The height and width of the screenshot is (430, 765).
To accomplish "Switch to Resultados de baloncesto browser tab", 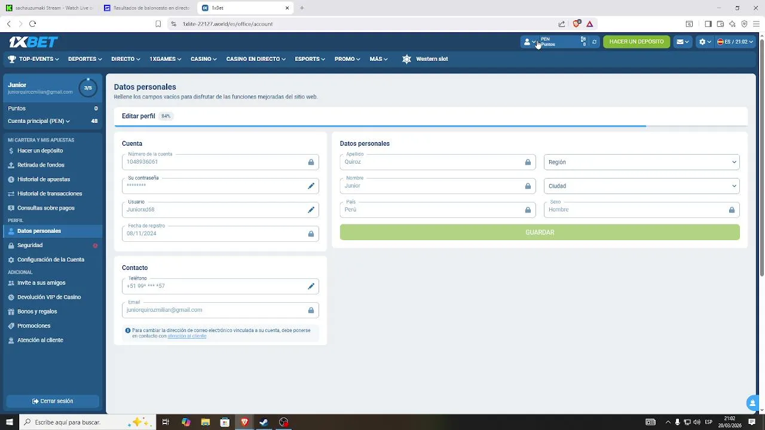I will point(147,8).
